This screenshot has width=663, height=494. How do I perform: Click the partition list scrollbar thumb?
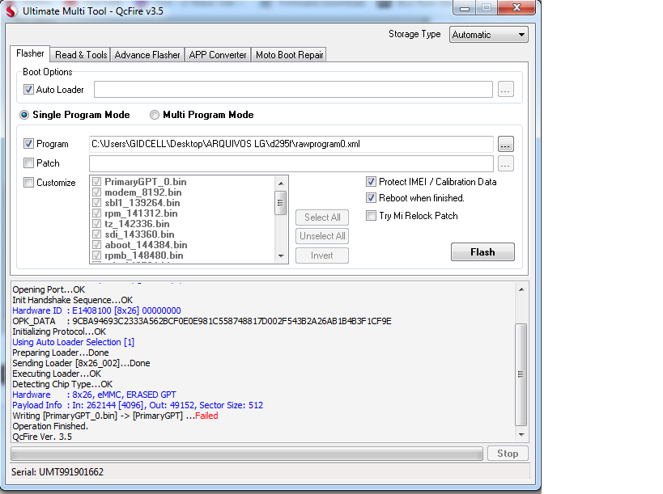(x=280, y=203)
